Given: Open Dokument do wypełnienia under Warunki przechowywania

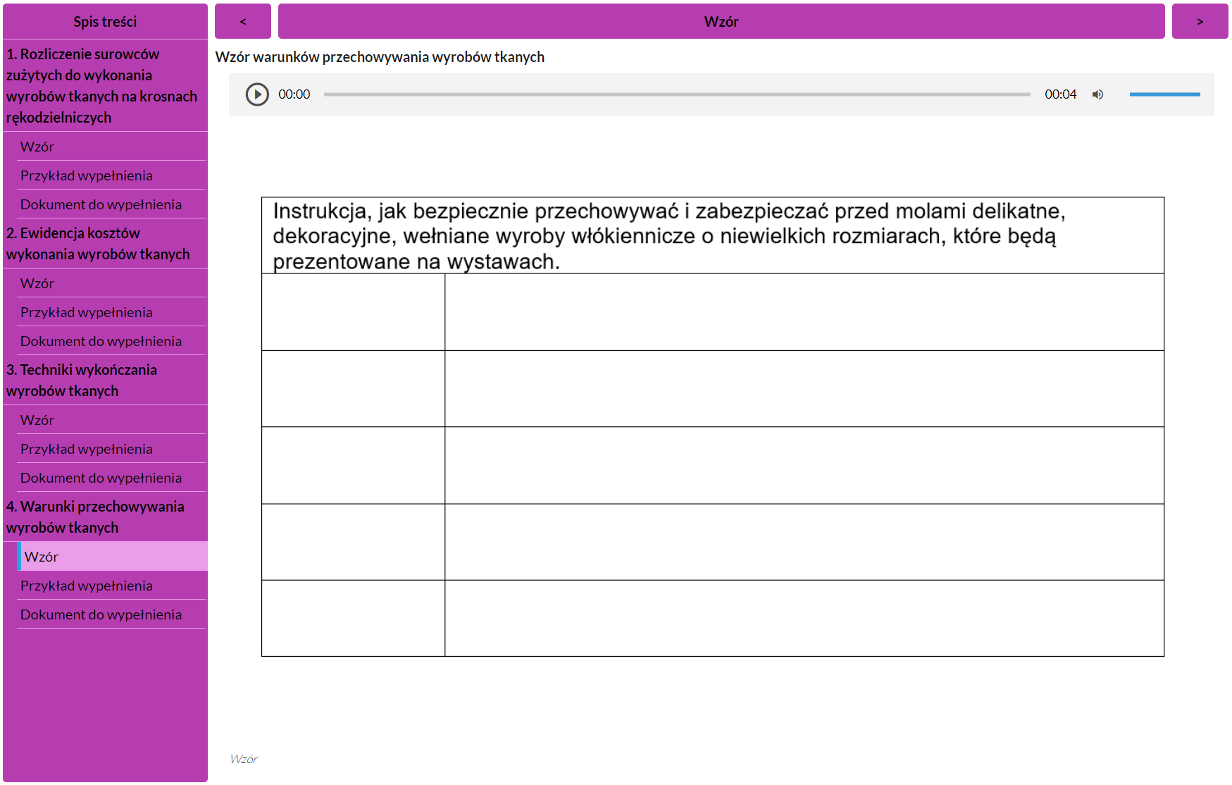Looking at the screenshot, I should (101, 614).
